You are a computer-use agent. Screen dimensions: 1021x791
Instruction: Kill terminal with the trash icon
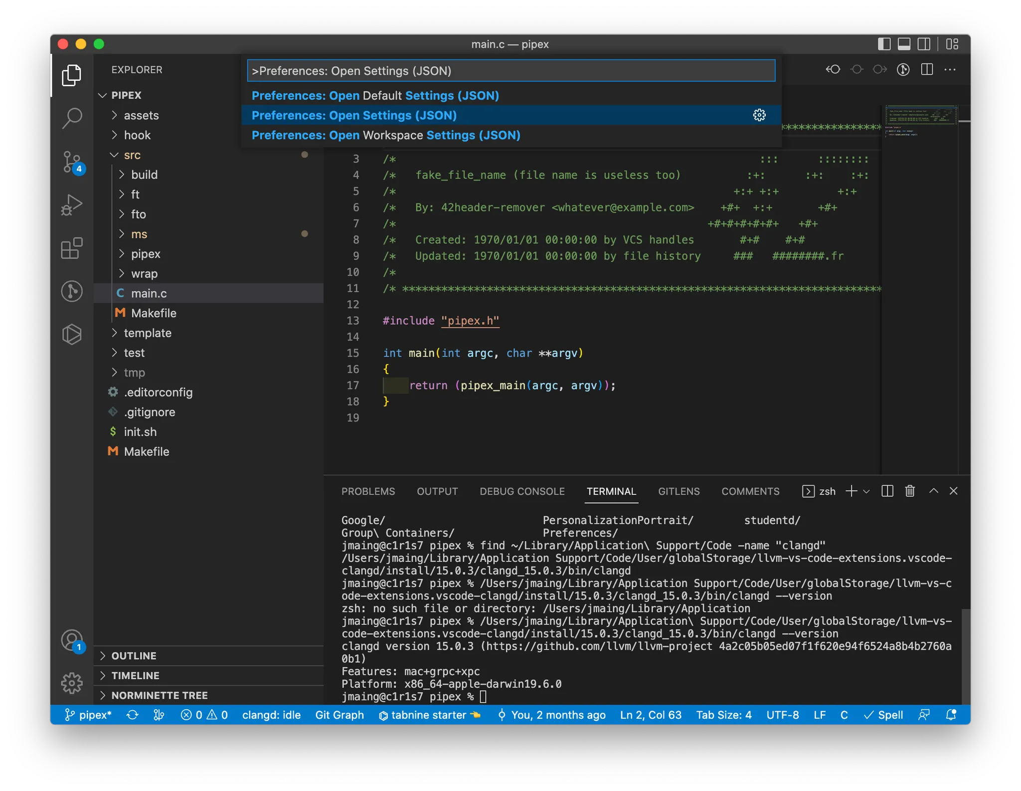click(910, 491)
